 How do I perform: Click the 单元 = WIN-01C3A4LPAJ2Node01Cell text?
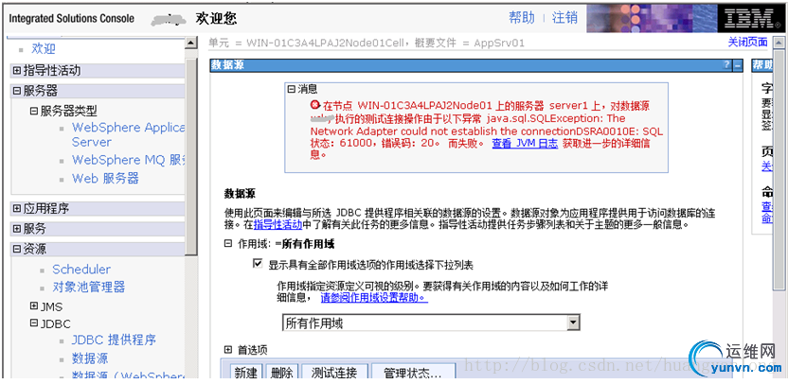coord(306,43)
